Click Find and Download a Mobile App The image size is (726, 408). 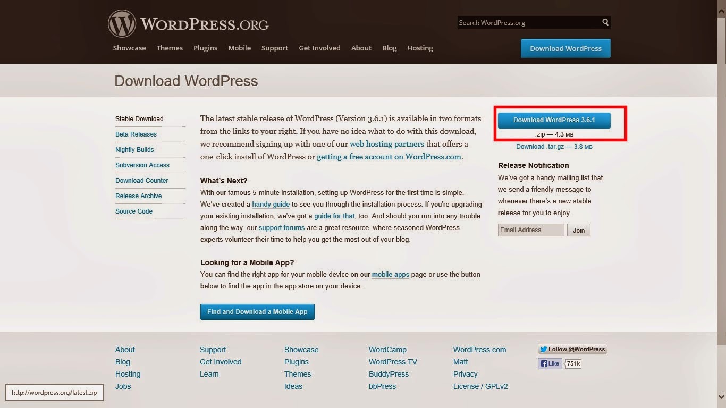tap(257, 312)
